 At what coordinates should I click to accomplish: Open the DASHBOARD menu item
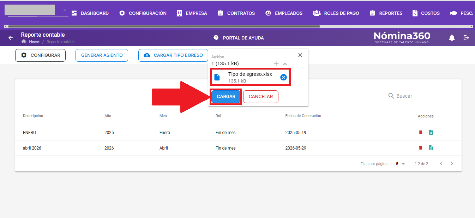point(90,13)
